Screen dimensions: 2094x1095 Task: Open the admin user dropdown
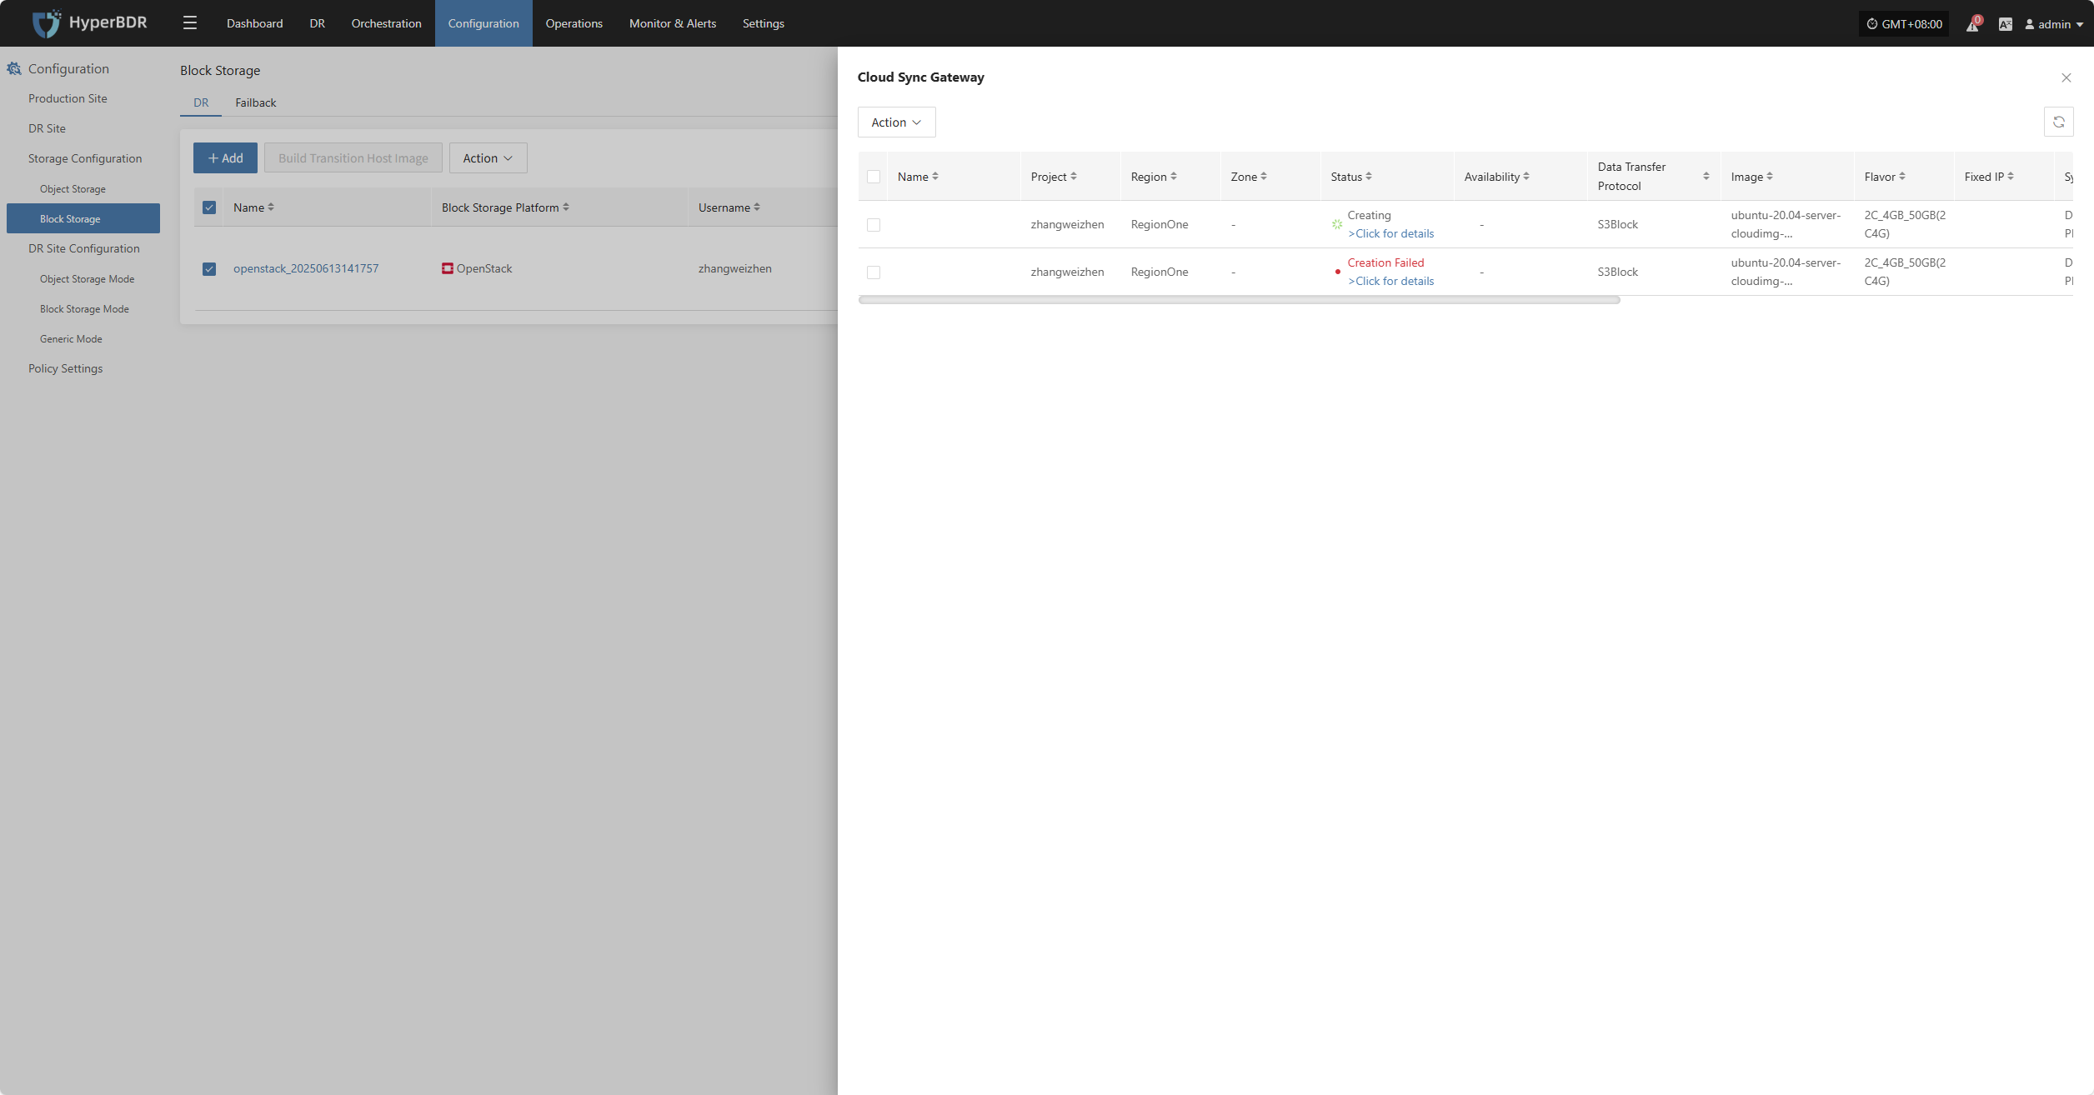(x=2054, y=24)
